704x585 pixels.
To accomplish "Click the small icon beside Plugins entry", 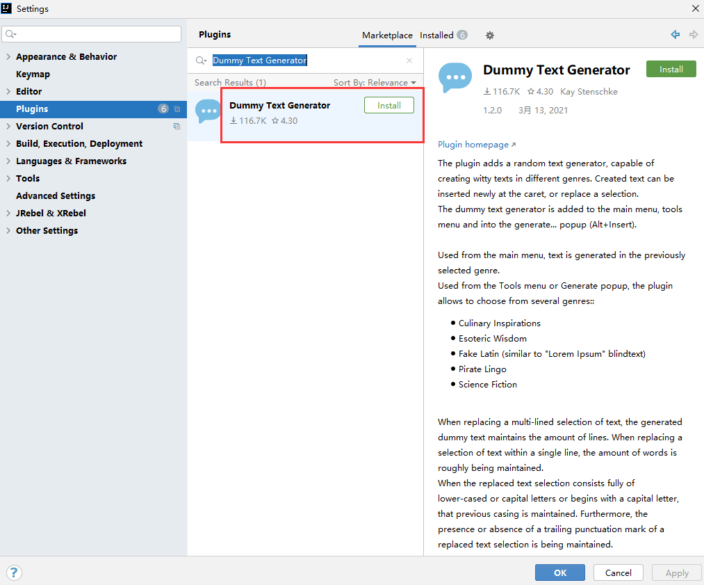I will pos(177,109).
